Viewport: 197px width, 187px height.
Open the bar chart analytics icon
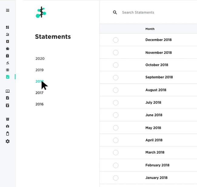click(x=8, y=34)
